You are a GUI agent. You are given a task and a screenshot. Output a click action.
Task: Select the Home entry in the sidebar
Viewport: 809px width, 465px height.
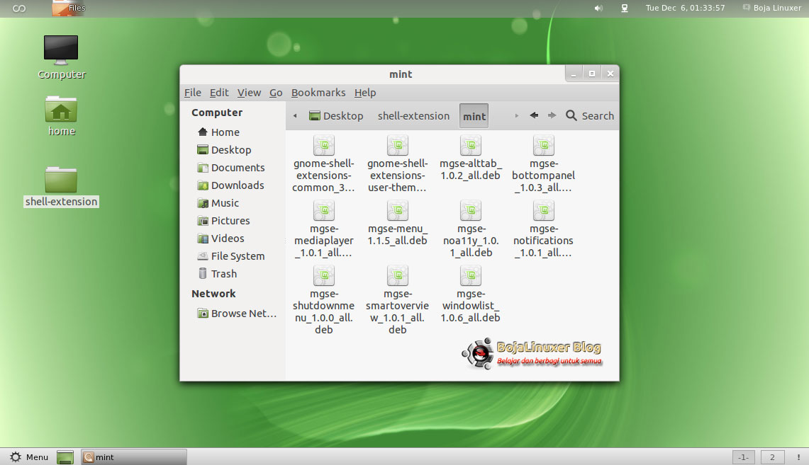(x=225, y=132)
